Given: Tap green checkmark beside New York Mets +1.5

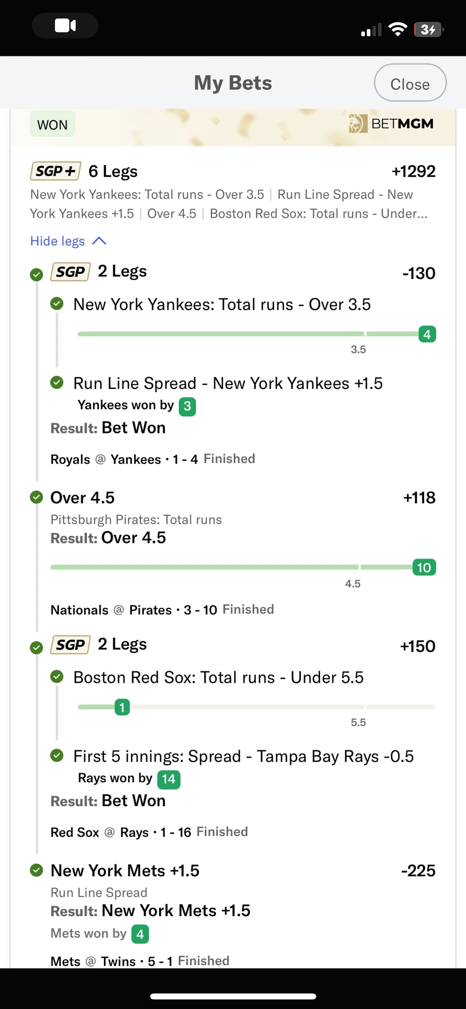Looking at the screenshot, I should 36,870.
